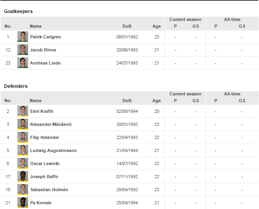259x209 pixels.
Task: Click Andreas Linde's player photo
Action: (23, 63)
